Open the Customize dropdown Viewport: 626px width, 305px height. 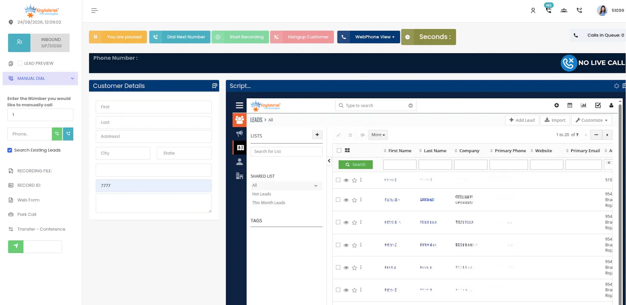pyautogui.click(x=591, y=120)
